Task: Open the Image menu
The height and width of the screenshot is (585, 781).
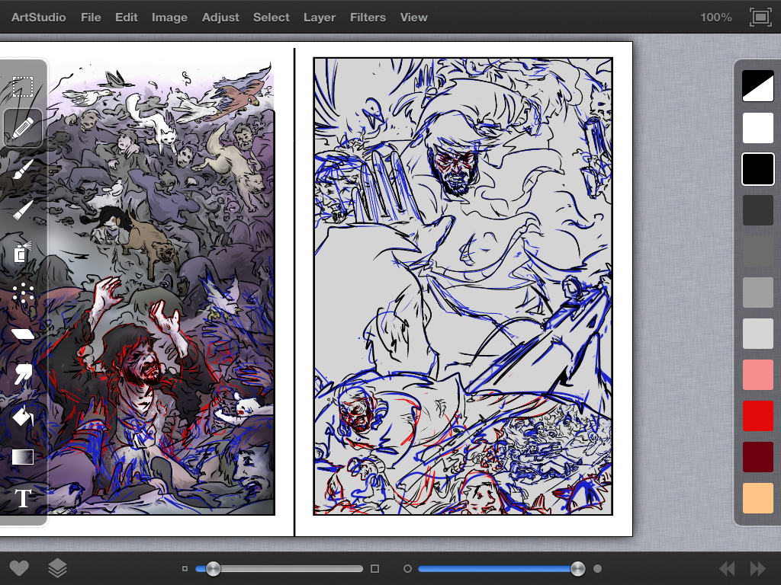Action: pos(169,18)
